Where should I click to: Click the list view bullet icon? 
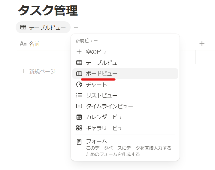tap(79, 95)
